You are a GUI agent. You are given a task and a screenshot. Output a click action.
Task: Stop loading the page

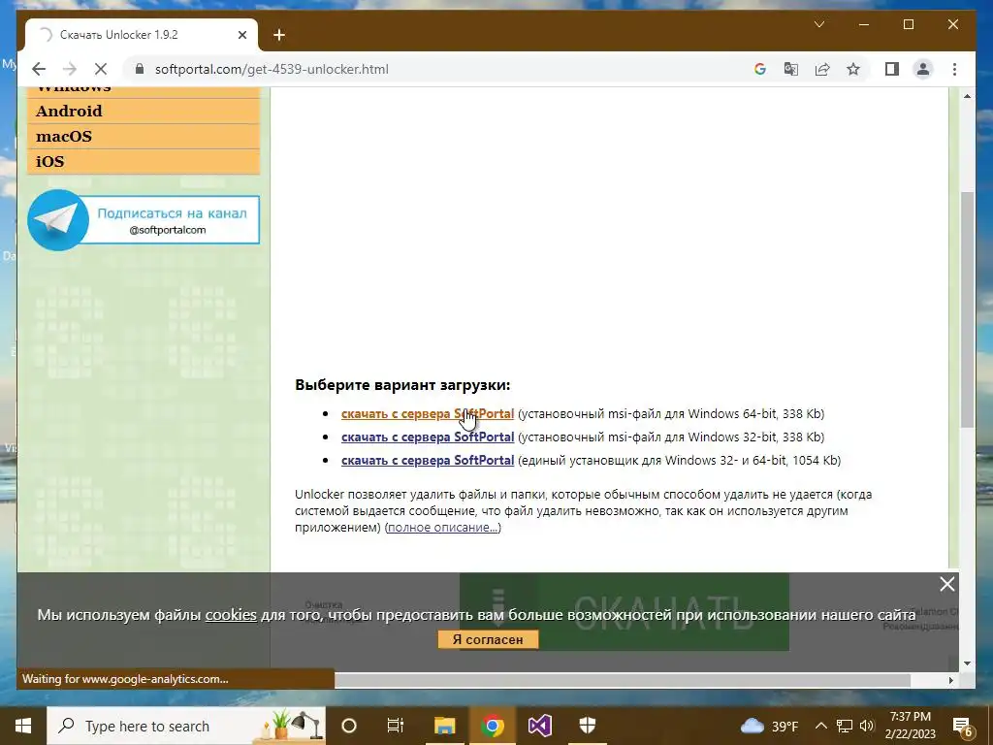(x=100, y=69)
